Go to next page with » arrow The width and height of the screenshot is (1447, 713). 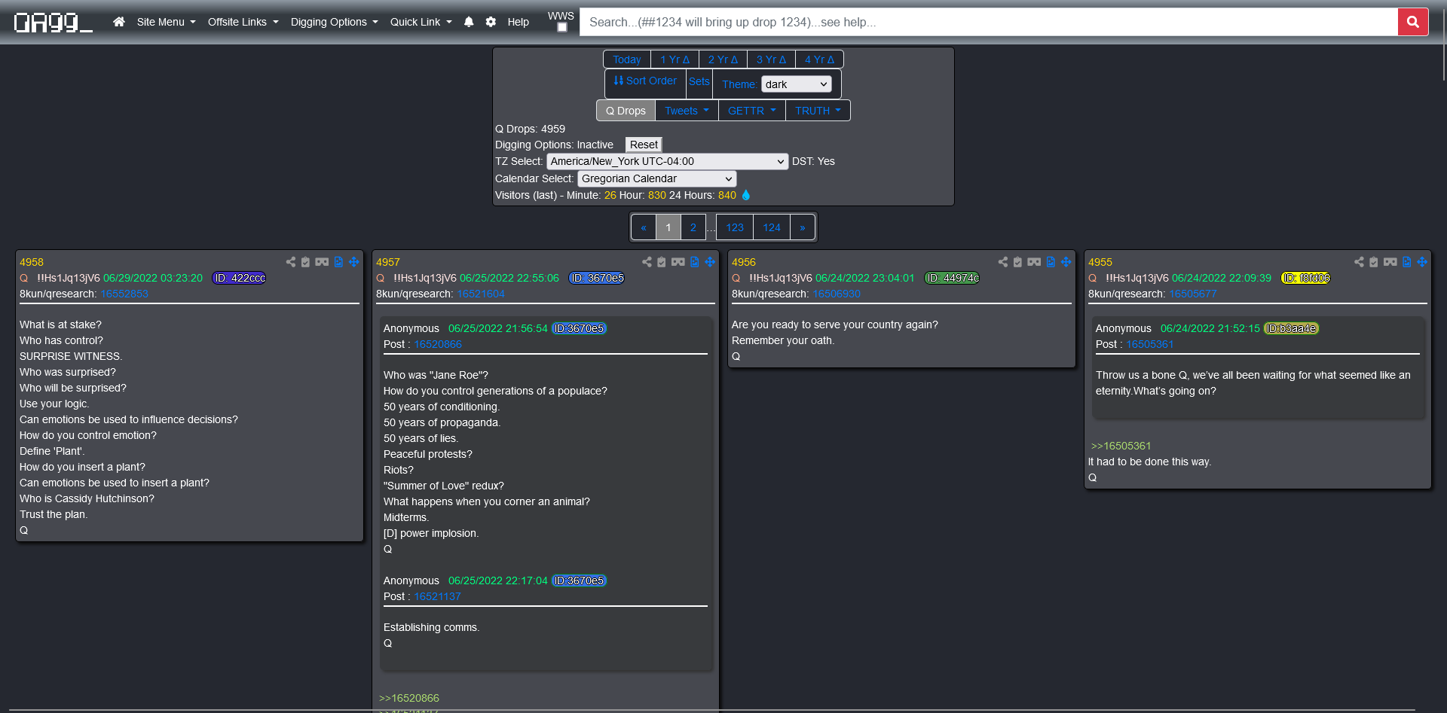click(x=803, y=227)
